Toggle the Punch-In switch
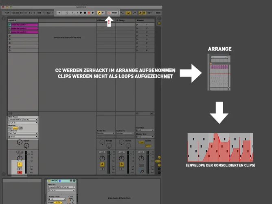Screen dimensions: 272x204 pos(122,13)
